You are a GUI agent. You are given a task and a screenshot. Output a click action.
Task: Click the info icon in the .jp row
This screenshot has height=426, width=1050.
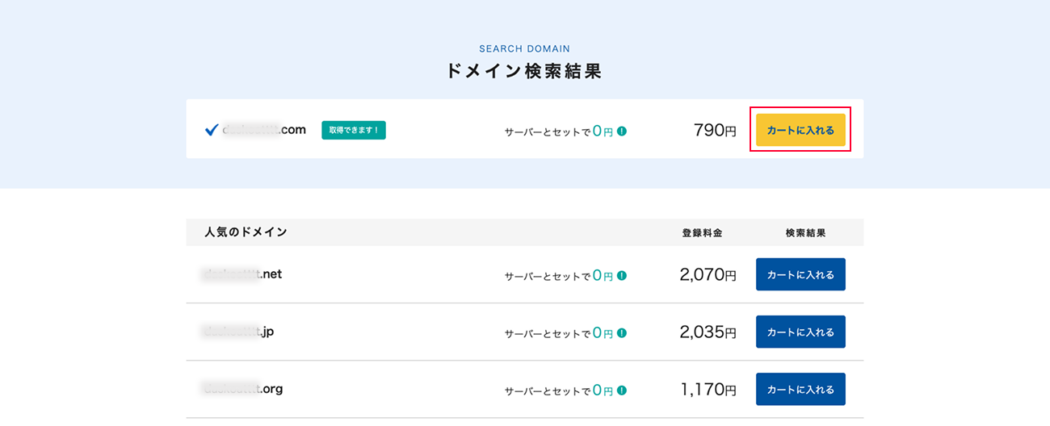(x=622, y=333)
